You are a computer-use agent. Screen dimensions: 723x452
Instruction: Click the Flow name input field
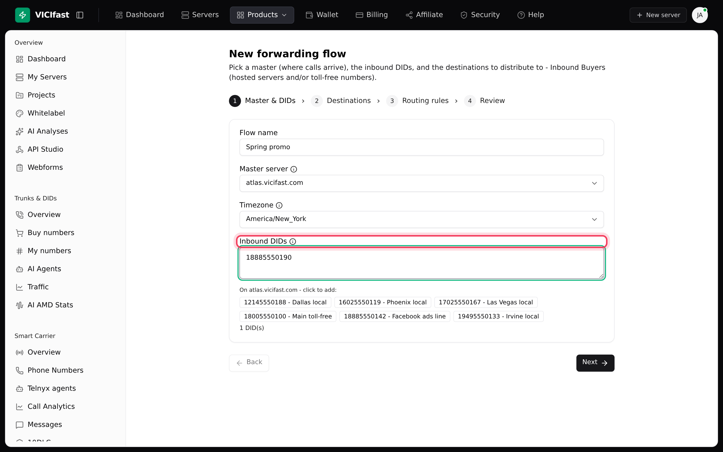click(421, 147)
